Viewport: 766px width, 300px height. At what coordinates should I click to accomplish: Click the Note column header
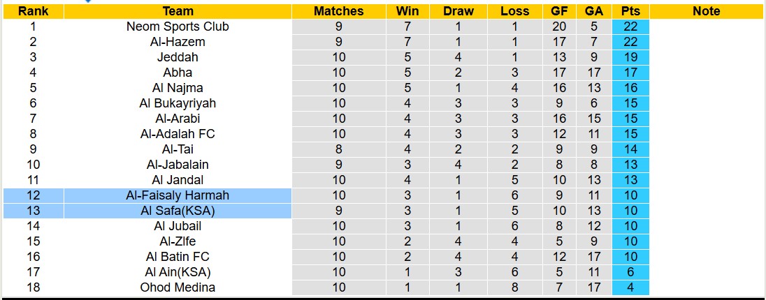(707, 11)
